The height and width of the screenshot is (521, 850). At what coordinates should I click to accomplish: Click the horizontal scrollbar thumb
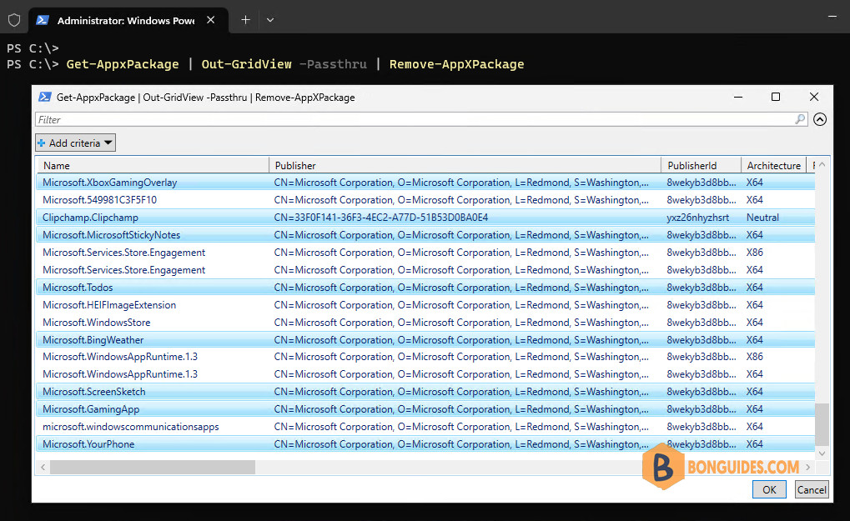153,467
